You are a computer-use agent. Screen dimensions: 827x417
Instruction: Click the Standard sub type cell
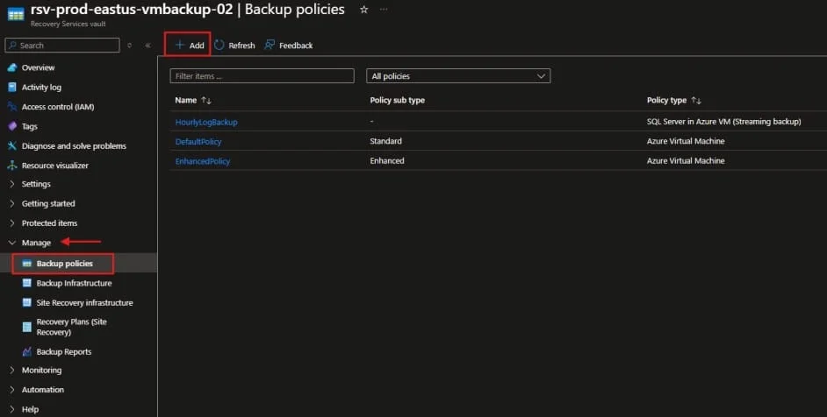[x=385, y=141]
